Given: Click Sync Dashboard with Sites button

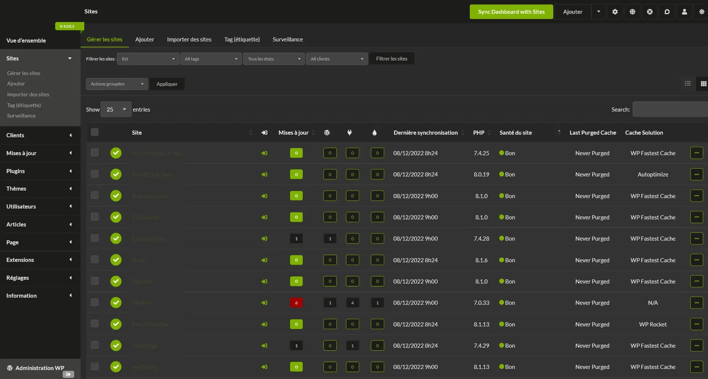Looking at the screenshot, I should (511, 12).
